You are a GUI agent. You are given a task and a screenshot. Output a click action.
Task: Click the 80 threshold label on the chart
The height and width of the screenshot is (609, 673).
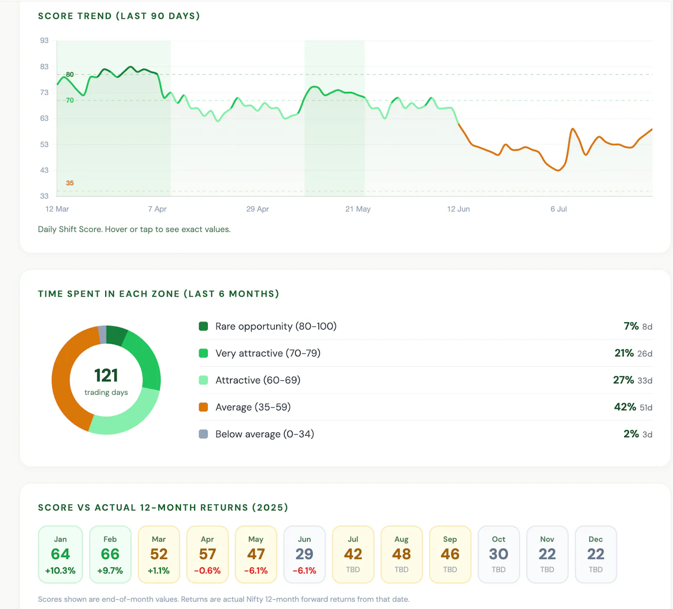click(x=70, y=74)
